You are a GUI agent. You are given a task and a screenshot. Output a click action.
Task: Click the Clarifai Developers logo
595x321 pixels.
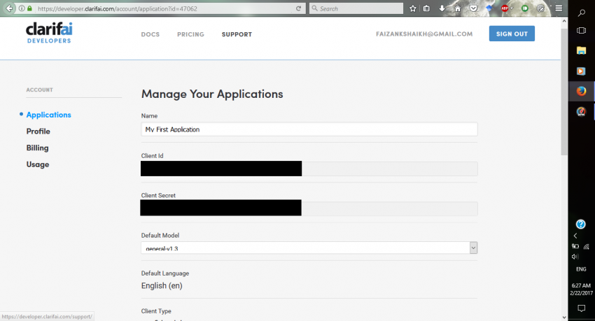tap(48, 33)
